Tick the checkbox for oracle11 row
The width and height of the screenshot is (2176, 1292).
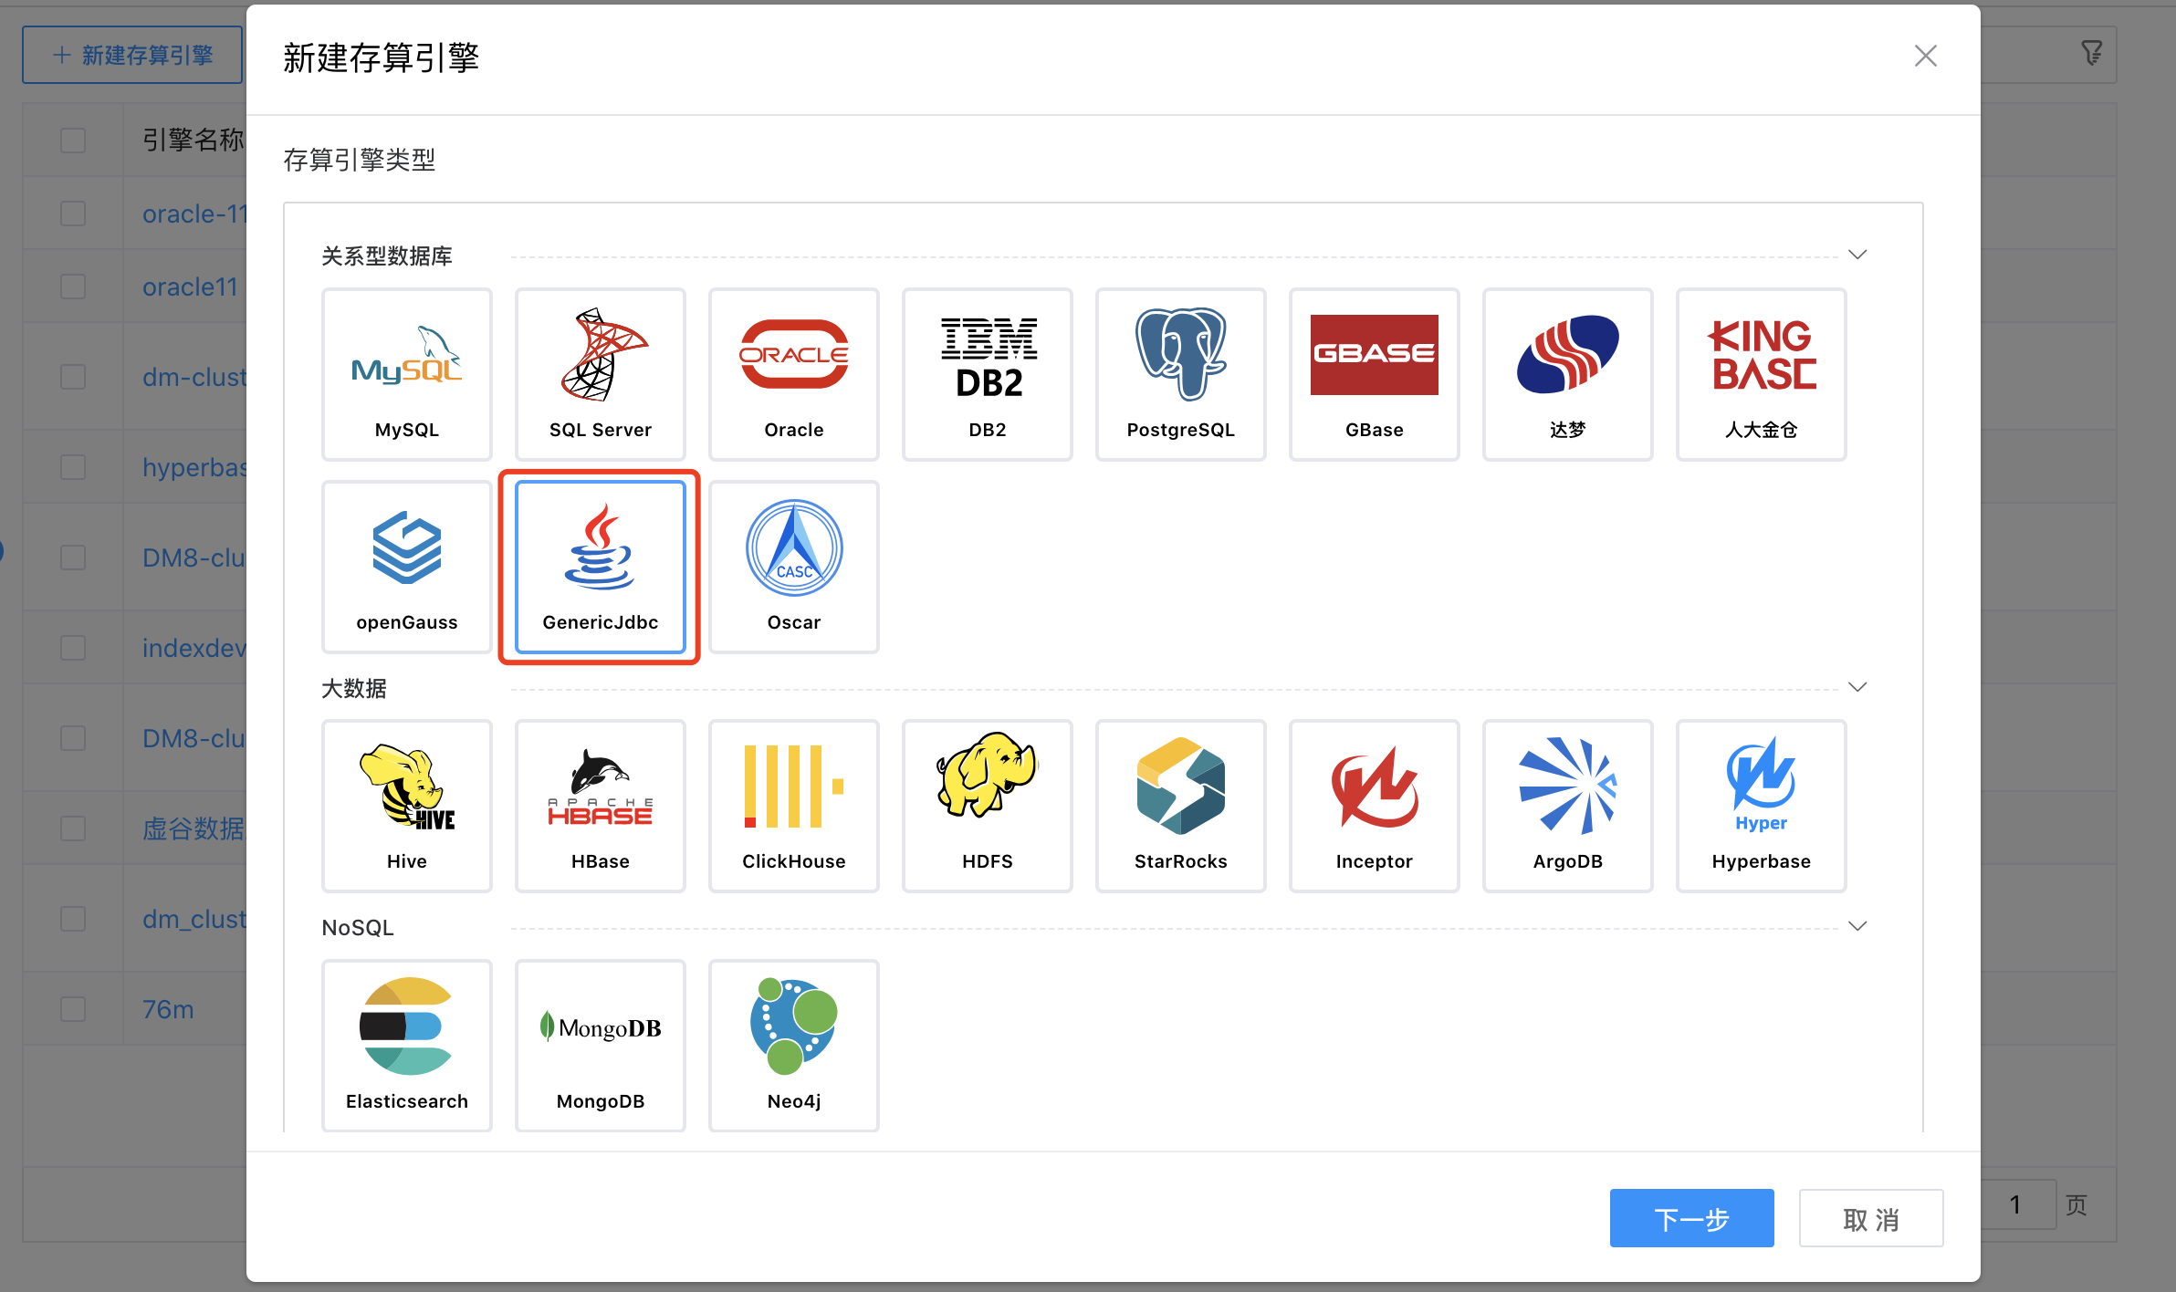[73, 287]
